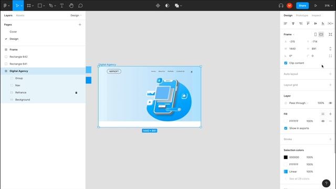The height and width of the screenshot is (189, 336).
Task: Switch to the Prototype tab
Action: pyautogui.click(x=302, y=15)
